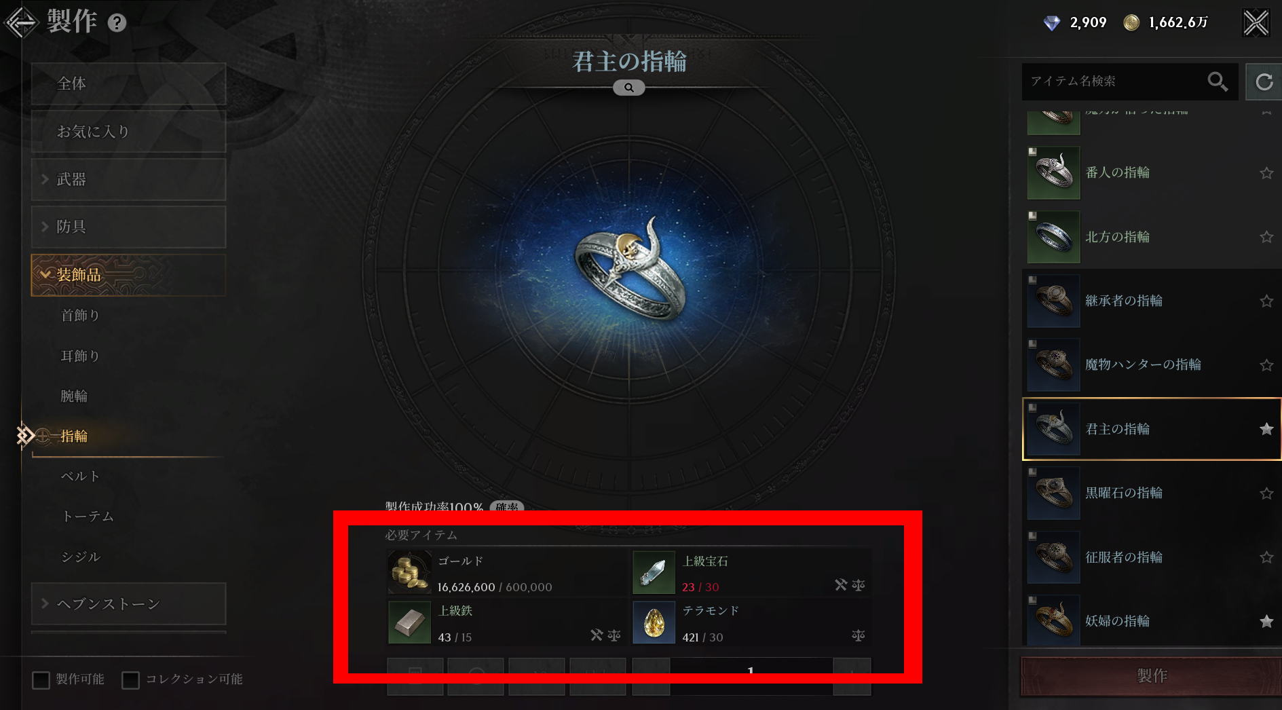Enable the コレクション可能 checkbox

tap(130, 679)
